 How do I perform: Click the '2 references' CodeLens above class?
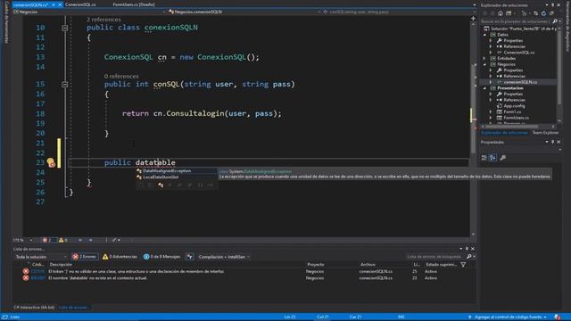(103, 20)
